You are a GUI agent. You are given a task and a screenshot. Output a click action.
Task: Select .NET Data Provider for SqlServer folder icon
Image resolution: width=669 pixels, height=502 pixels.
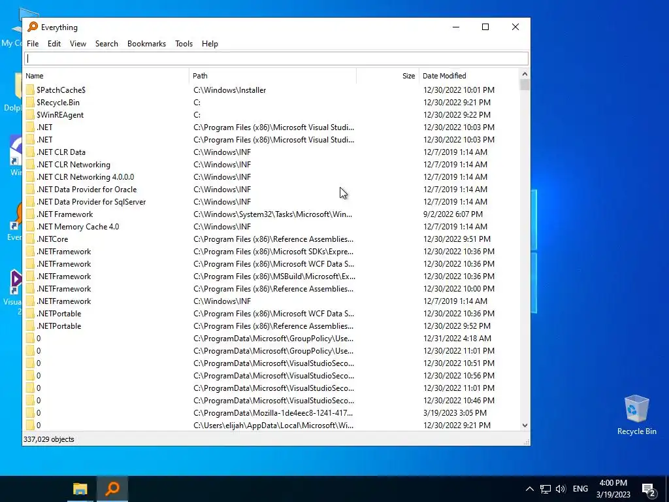(30, 201)
